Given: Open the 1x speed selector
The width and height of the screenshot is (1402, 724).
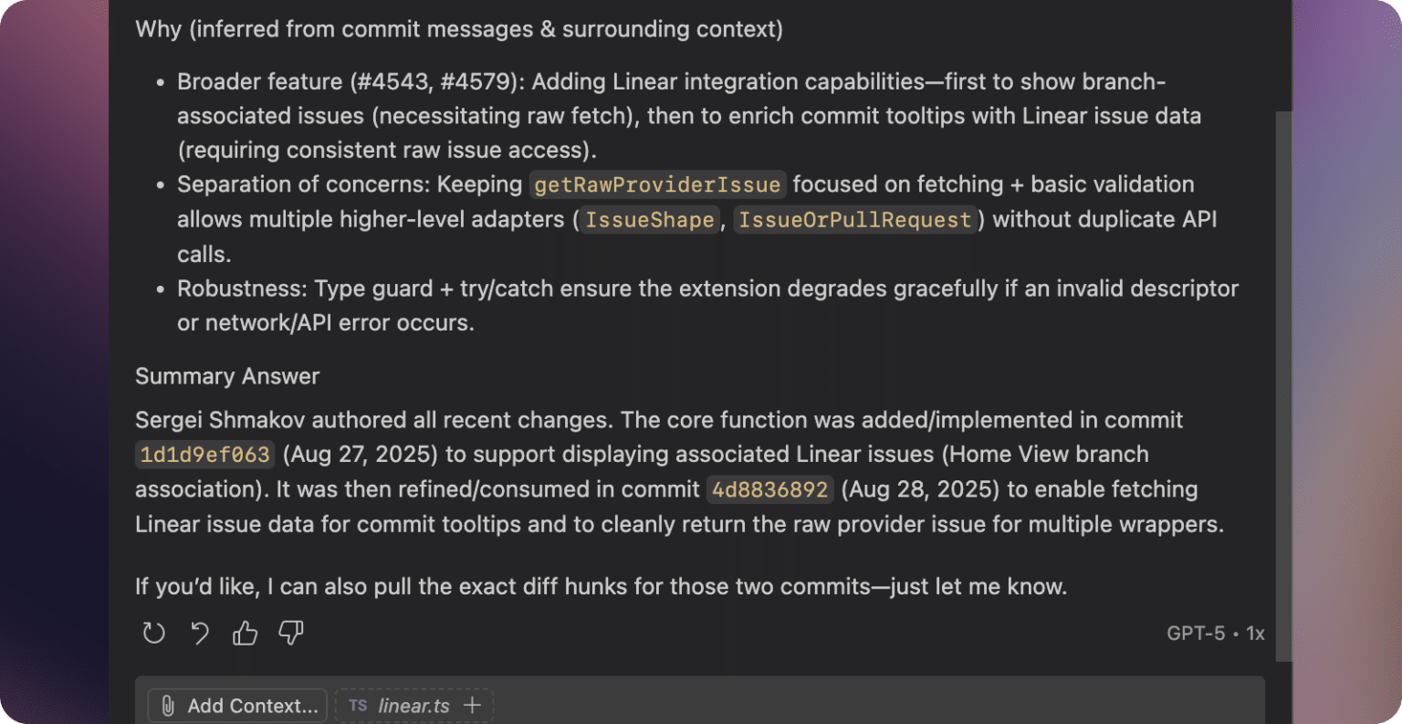Looking at the screenshot, I should [x=1255, y=633].
